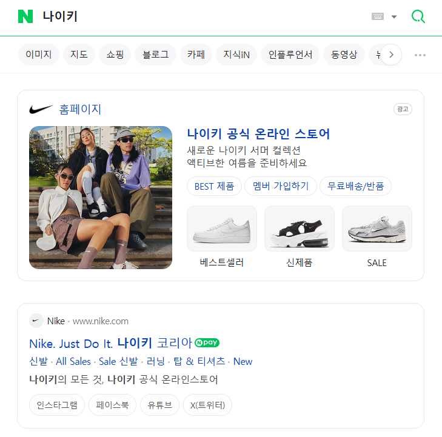The height and width of the screenshot is (437, 442).
Task: Click the X(트위터) button
Action: tap(207, 405)
